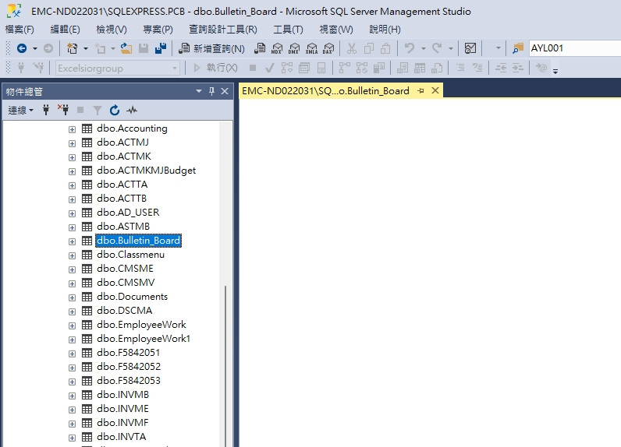The height and width of the screenshot is (447, 621).
Task: Select dbo.ACTTB table row
Action: 122,199
